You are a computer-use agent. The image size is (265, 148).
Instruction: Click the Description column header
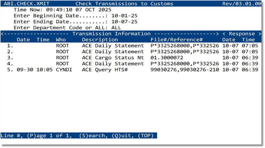[x=100, y=40]
